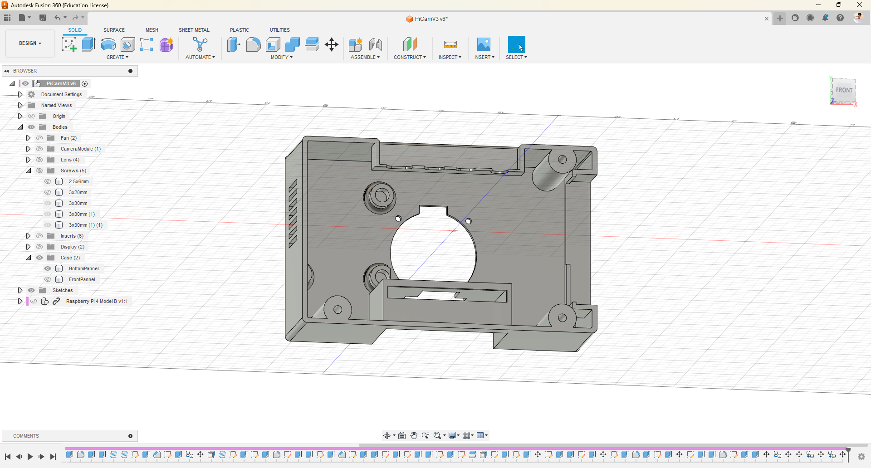Select the SOLID tab
Image resolution: width=871 pixels, height=468 pixels.
75,30
